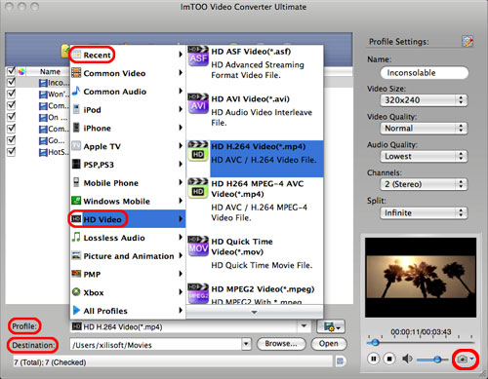Image resolution: width=488 pixels, height=379 pixels.
Task: Adjust the volume slider
Action: click(x=437, y=360)
